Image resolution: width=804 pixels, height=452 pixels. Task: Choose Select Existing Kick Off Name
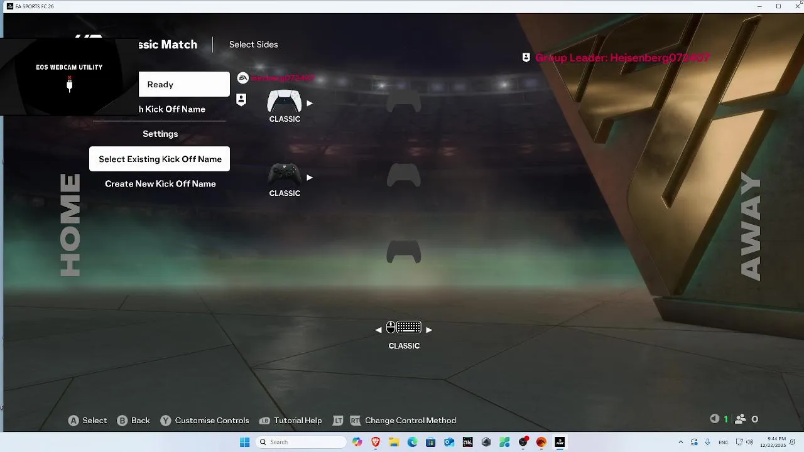pos(160,159)
